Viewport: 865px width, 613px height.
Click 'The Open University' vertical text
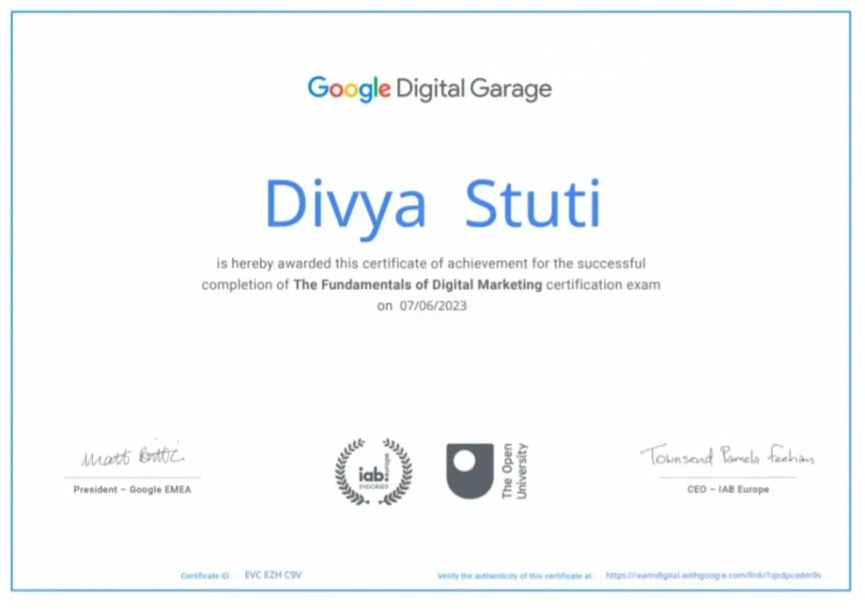pos(514,471)
